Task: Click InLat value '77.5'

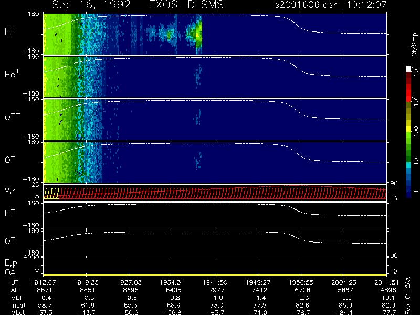Action: tap(259, 305)
